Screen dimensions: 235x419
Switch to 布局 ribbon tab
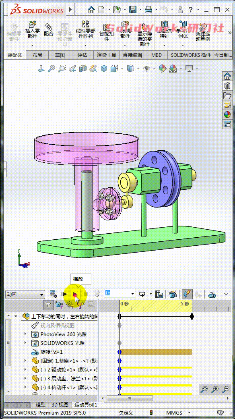37,55
